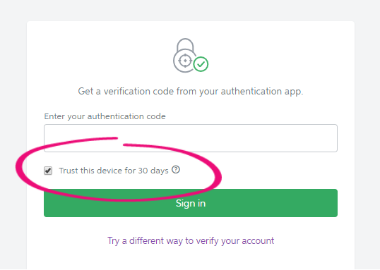Image resolution: width=380 pixels, height=270 pixels.
Task: Click the 'Enter your authentication code' label
Action: (x=105, y=116)
